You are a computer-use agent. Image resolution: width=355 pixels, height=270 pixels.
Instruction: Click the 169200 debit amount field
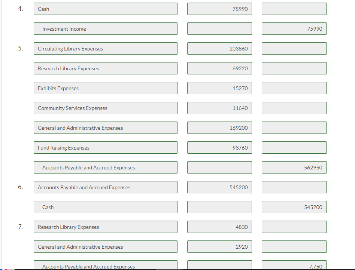[x=219, y=128]
